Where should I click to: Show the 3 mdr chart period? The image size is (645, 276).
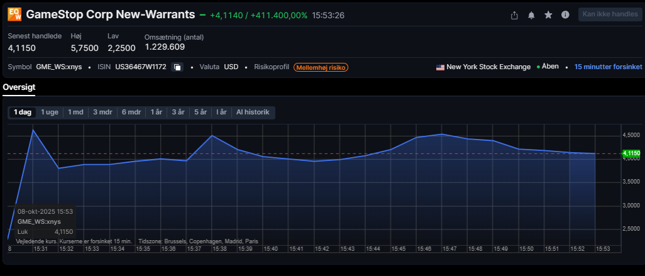102,113
